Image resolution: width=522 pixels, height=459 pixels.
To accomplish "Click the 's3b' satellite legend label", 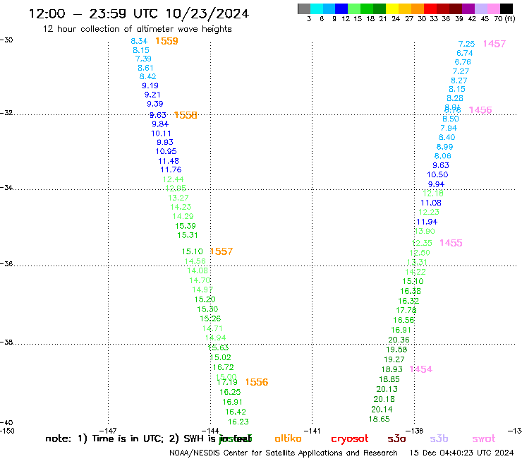I will pos(439,439).
